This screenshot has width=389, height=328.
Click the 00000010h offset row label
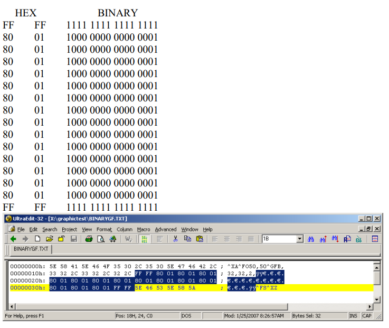pyautogui.click(x=27, y=274)
